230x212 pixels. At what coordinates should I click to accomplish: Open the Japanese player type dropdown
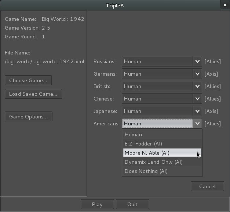(x=162, y=111)
